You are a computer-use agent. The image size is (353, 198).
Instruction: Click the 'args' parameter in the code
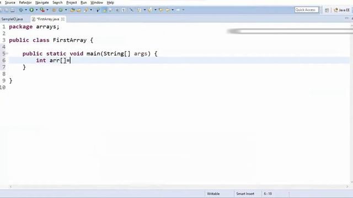141,54
